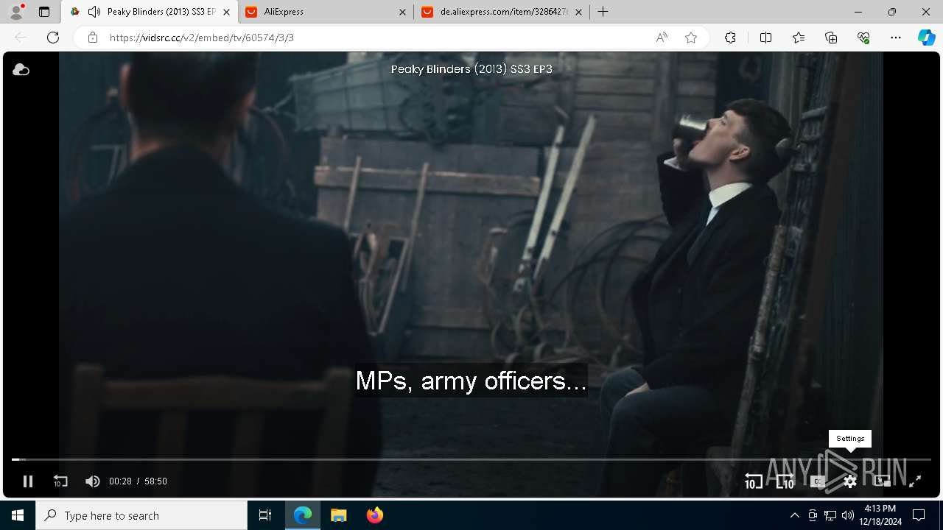Open Edge Collections
This screenshot has width=943, height=530.
pyautogui.click(x=831, y=38)
